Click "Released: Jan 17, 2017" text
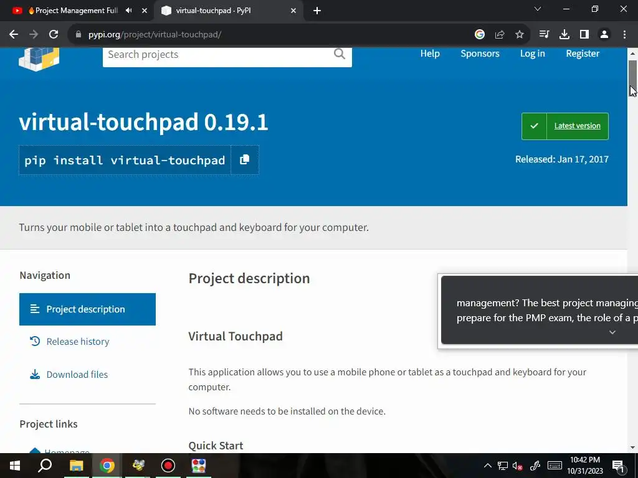Screen dimensions: 638x478 click(562, 159)
